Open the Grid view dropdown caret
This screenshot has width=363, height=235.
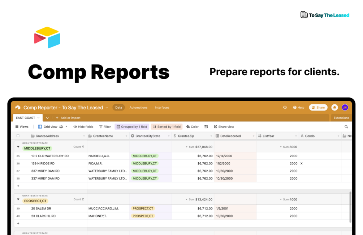pos(66,127)
